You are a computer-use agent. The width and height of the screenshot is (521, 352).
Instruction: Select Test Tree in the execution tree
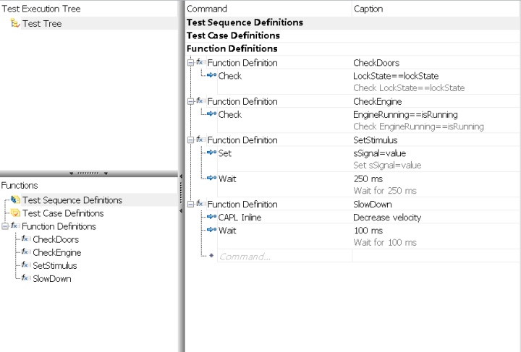coord(42,24)
